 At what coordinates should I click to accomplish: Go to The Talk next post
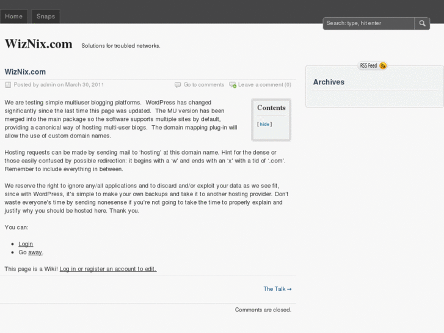point(277,289)
